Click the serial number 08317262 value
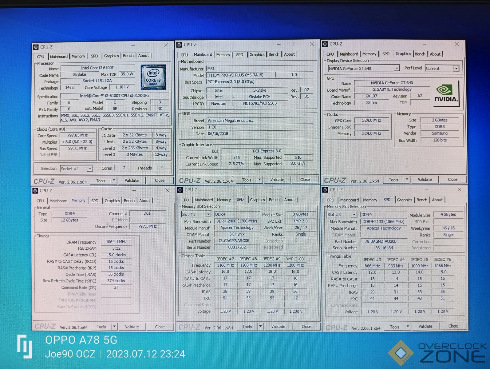This screenshot has height=369, width=490. (x=237, y=247)
